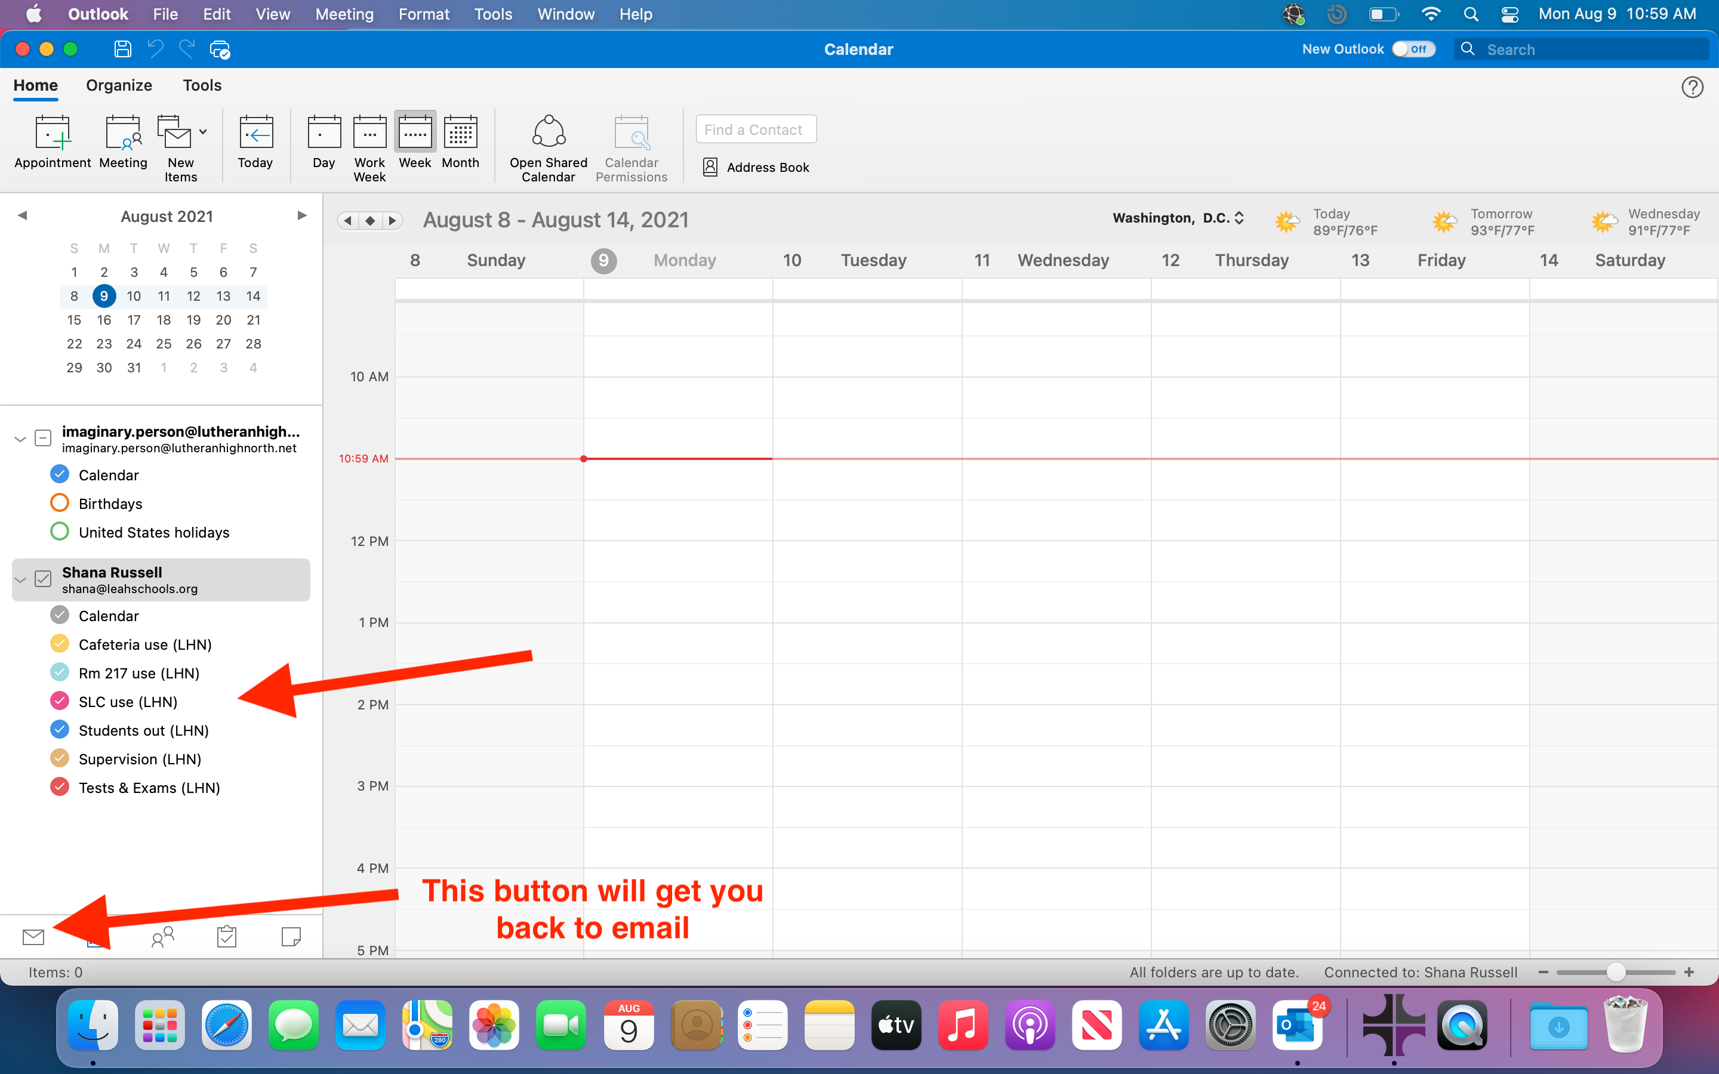The height and width of the screenshot is (1074, 1719).
Task: Toggle Students out (LHN) calendar
Action: coord(60,730)
